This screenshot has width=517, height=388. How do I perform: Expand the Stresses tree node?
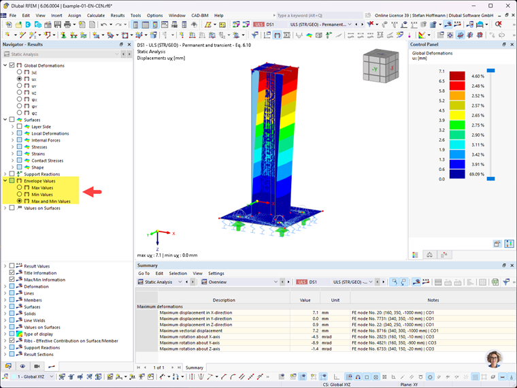12,147
